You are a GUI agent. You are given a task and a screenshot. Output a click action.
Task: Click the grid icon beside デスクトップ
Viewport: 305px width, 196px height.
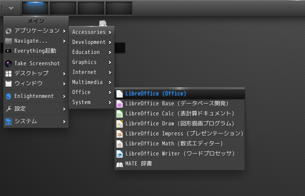point(8,74)
